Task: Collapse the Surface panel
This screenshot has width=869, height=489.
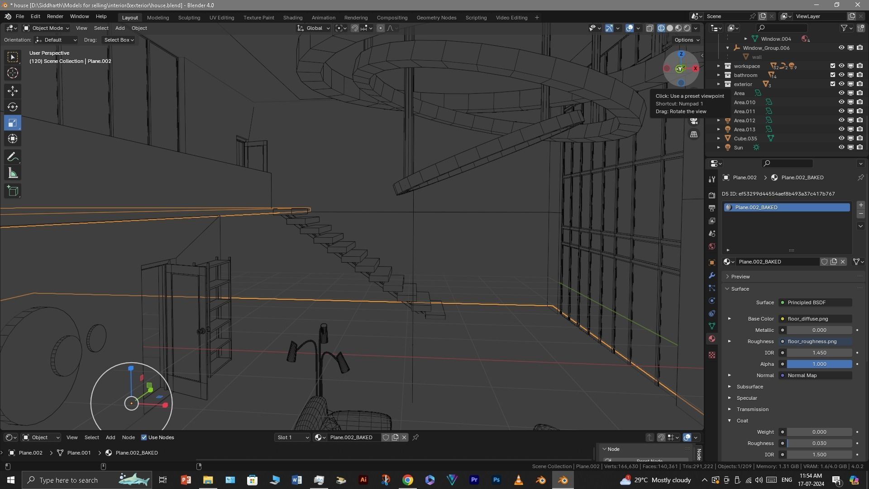Action: (x=740, y=289)
